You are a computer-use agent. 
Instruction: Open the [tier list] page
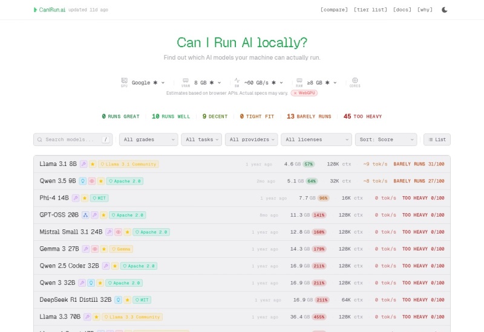370,10
